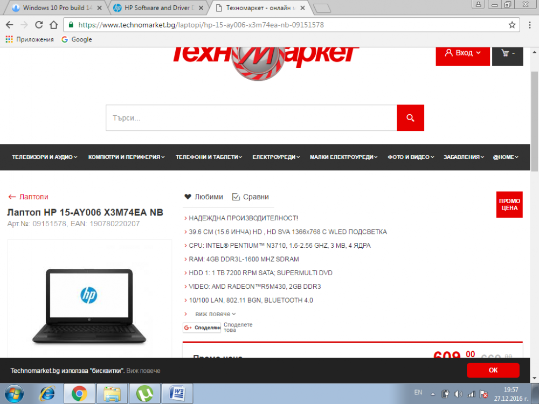
Task: Close the HP Software and Driver tab
Action: click(201, 8)
